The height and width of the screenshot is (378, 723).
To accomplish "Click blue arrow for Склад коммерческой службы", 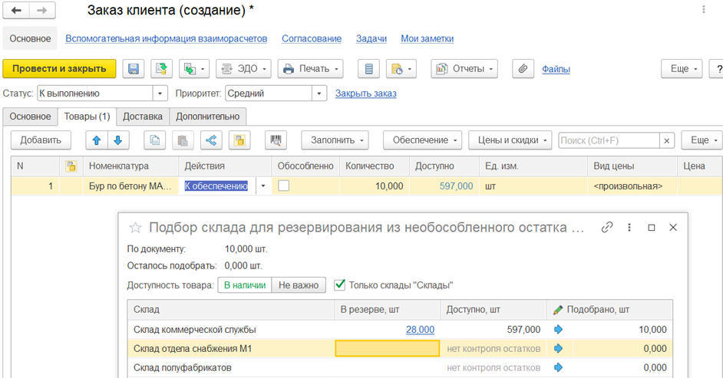I will pos(558,330).
